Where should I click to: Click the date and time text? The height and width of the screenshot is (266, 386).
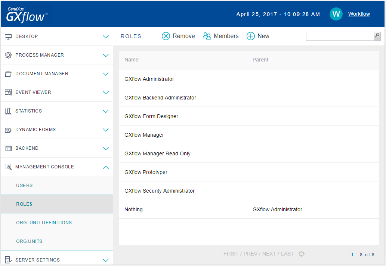pos(278,14)
